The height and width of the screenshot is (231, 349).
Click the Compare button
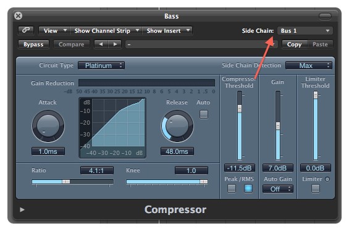(72, 44)
